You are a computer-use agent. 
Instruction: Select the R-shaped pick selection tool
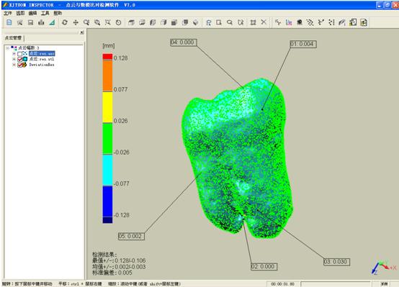click(208, 22)
